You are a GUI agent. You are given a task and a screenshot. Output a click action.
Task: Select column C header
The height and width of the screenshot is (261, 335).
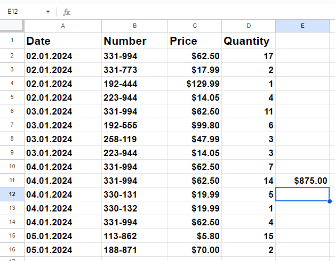point(195,26)
